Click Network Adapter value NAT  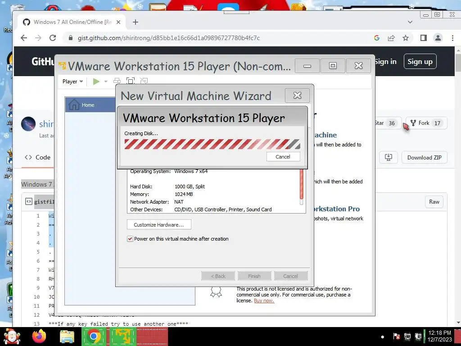click(179, 202)
